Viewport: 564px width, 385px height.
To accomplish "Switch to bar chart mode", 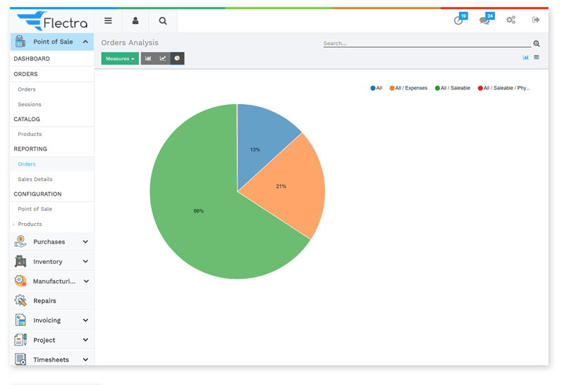I will click(x=148, y=58).
